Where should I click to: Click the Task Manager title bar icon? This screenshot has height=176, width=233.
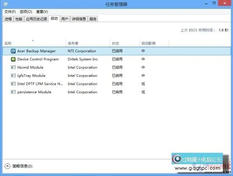pos(6,4)
